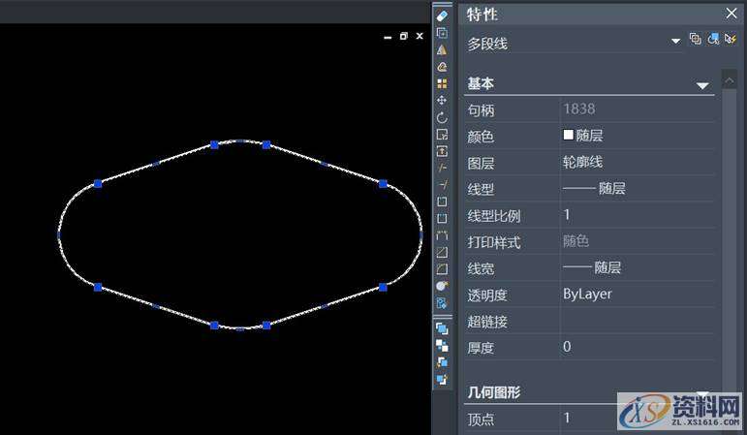Minimize the drawing window
This screenshot has height=435, width=747.
pos(388,37)
